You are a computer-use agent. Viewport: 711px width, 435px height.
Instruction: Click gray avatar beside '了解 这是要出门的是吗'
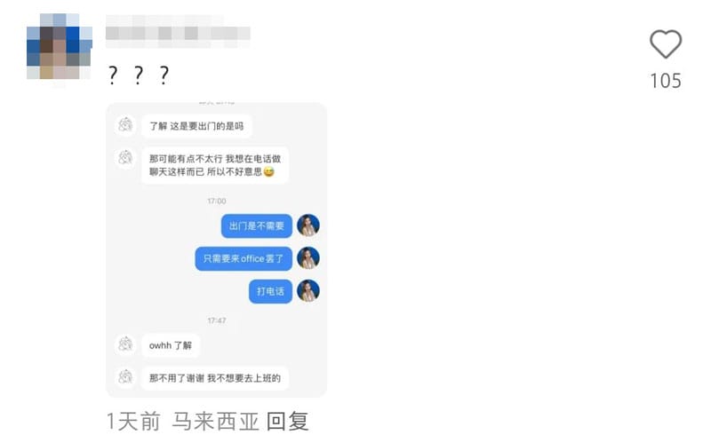pyautogui.click(x=125, y=124)
